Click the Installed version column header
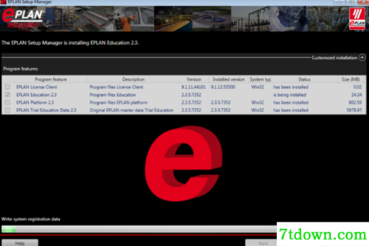 (x=229, y=79)
